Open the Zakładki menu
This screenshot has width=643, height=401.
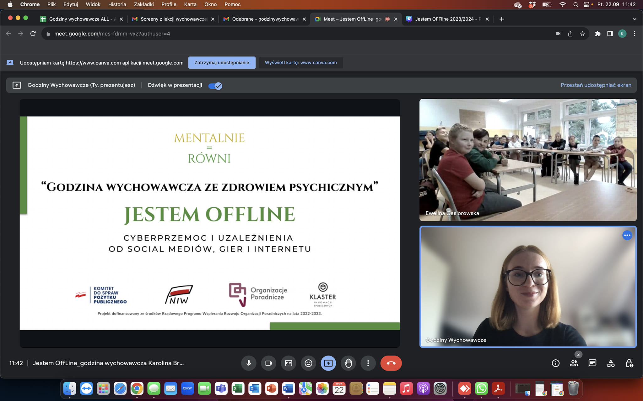tap(144, 4)
